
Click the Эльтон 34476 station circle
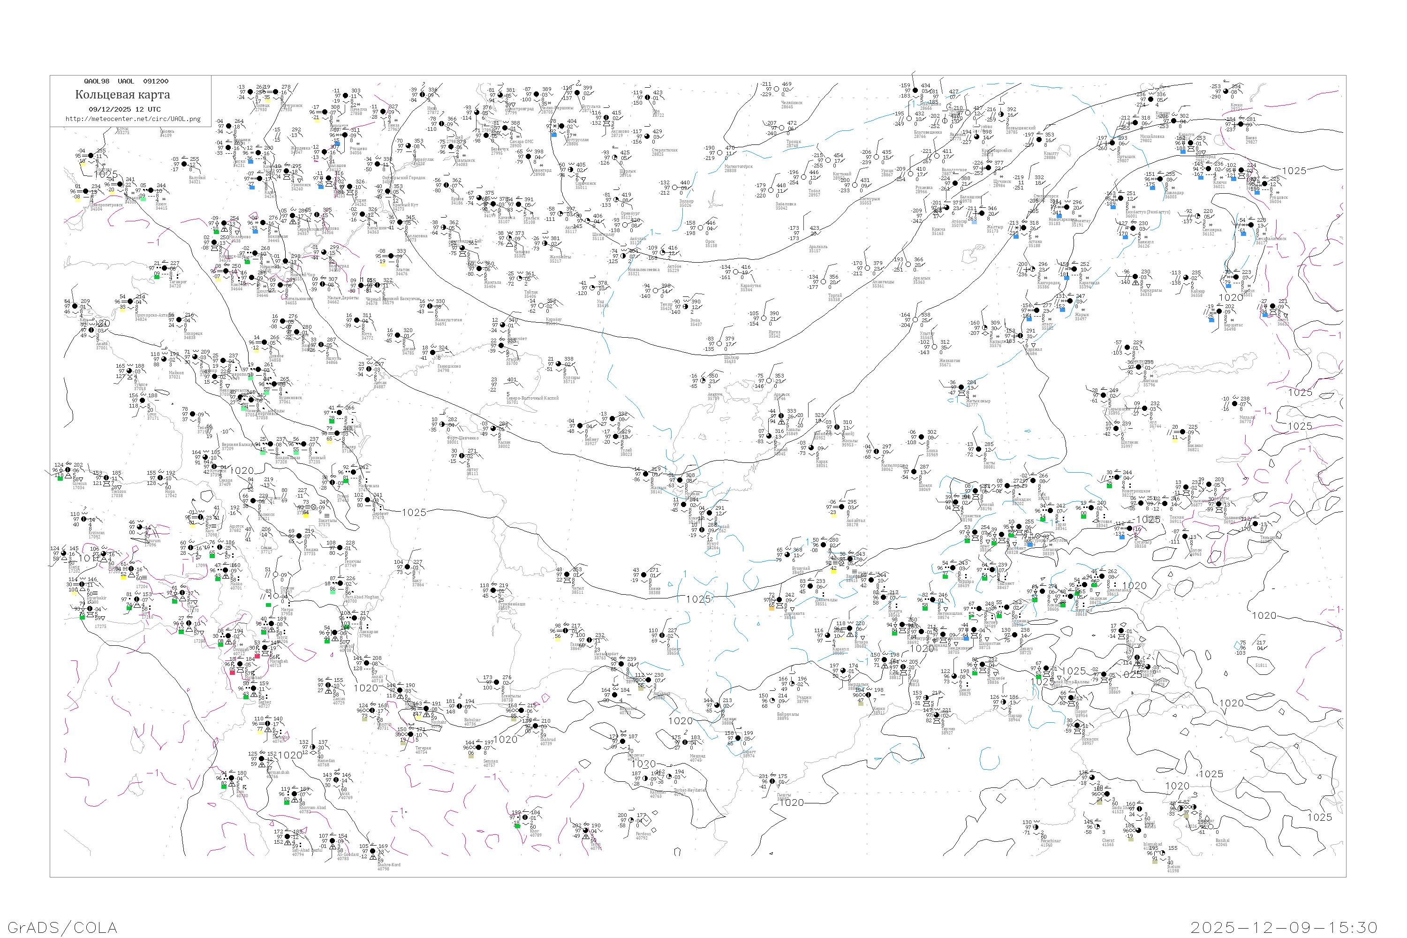coord(391,256)
